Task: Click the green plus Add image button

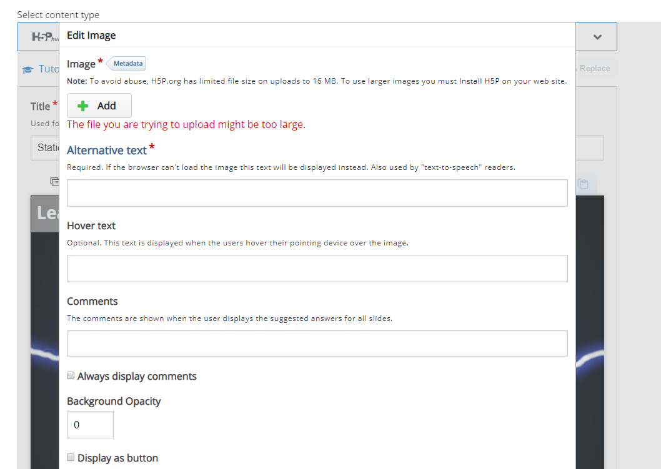Action: pyautogui.click(x=99, y=106)
